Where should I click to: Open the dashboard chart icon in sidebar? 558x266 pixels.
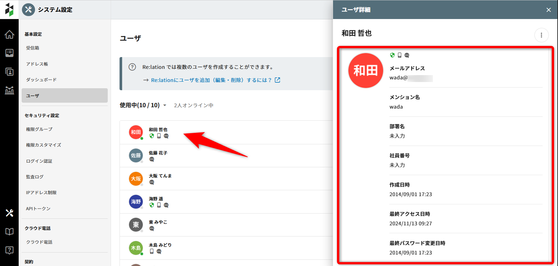point(9,90)
